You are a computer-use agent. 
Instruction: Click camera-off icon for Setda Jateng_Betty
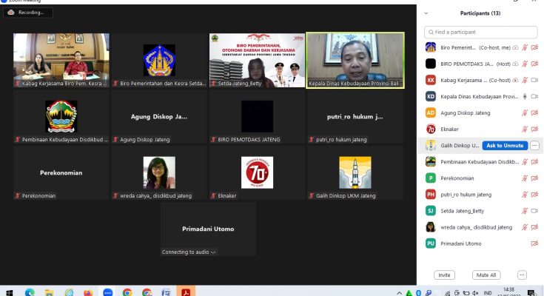pos(534,211)
